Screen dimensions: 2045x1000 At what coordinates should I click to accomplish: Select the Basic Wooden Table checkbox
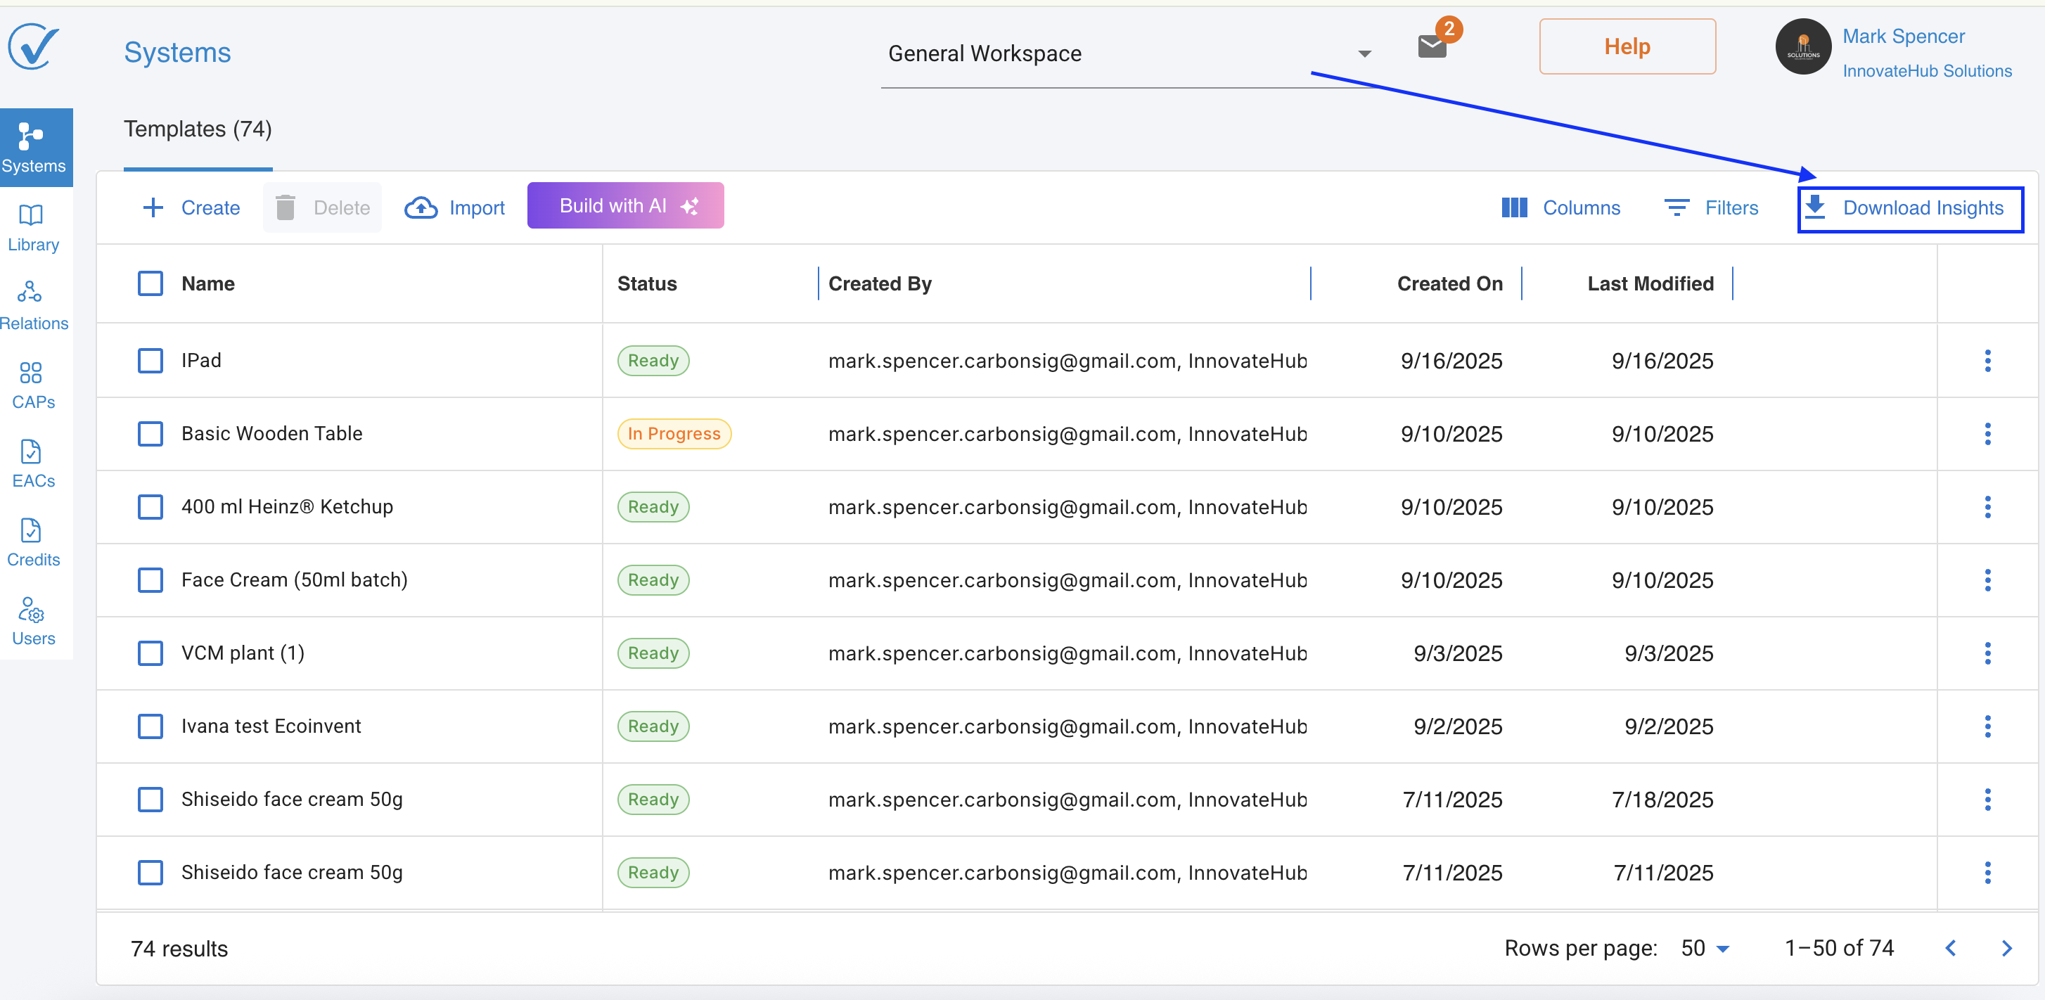coord(150,433)
